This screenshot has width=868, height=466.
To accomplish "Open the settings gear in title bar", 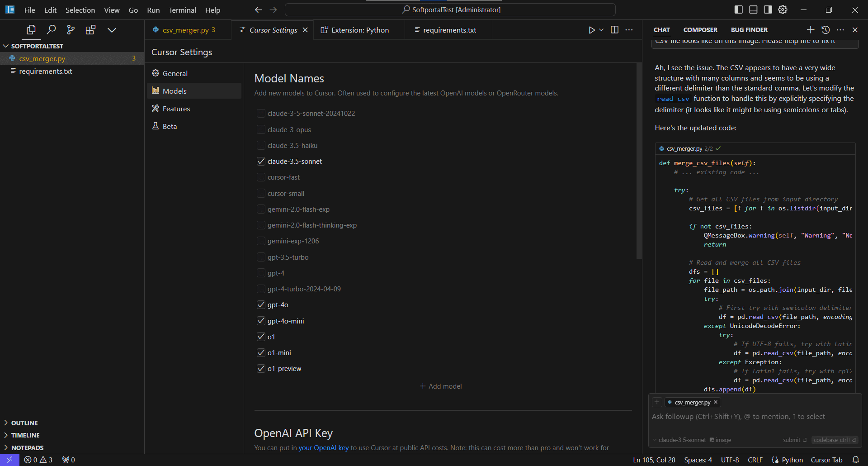I will [x=783, y=10].
